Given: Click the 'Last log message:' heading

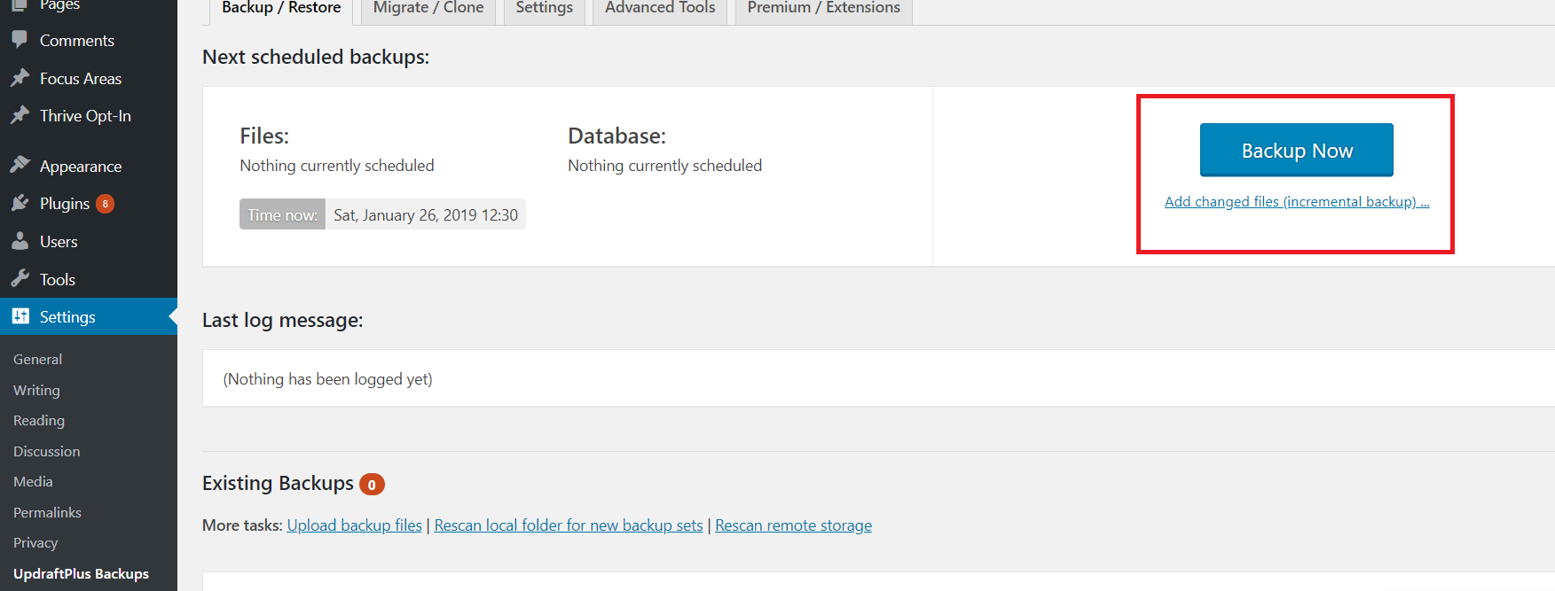Looking at the screenshot, I should (x=283, y=320).
